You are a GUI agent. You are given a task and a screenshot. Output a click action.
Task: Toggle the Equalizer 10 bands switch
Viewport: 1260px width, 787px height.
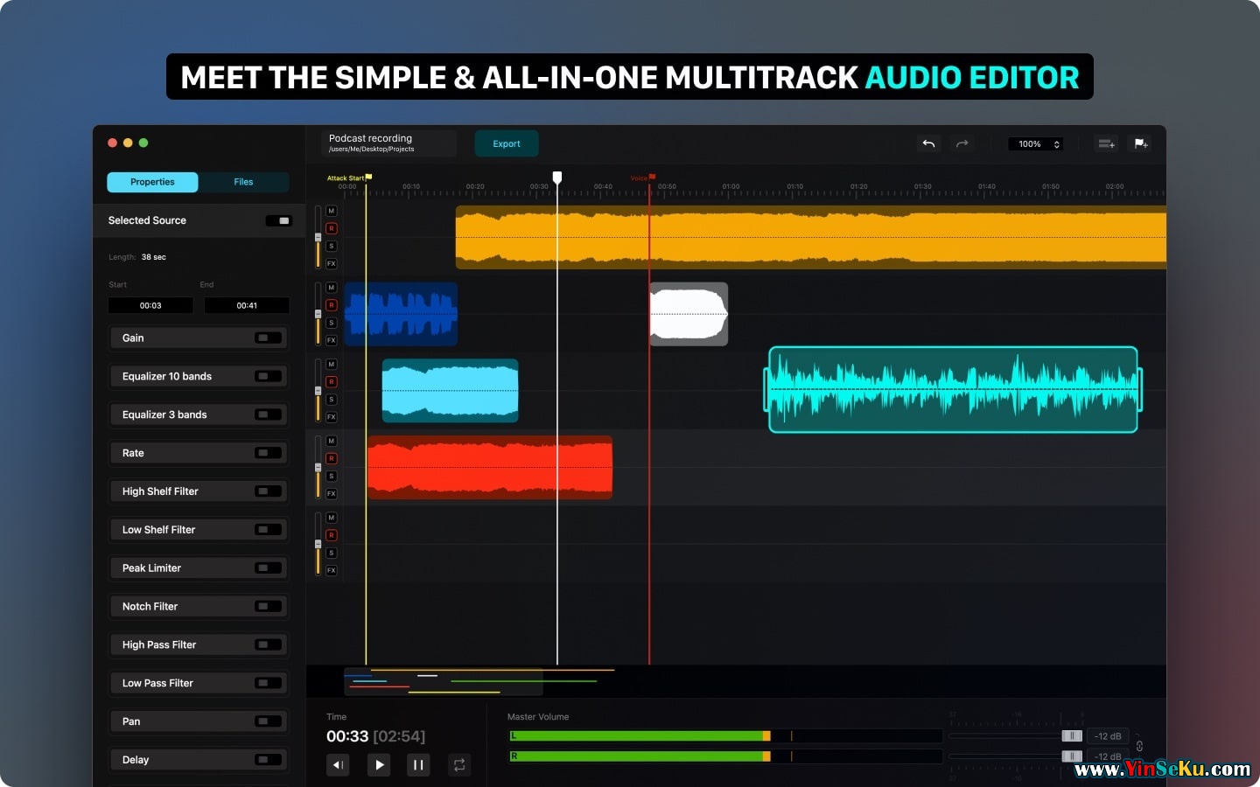point(268,377)
